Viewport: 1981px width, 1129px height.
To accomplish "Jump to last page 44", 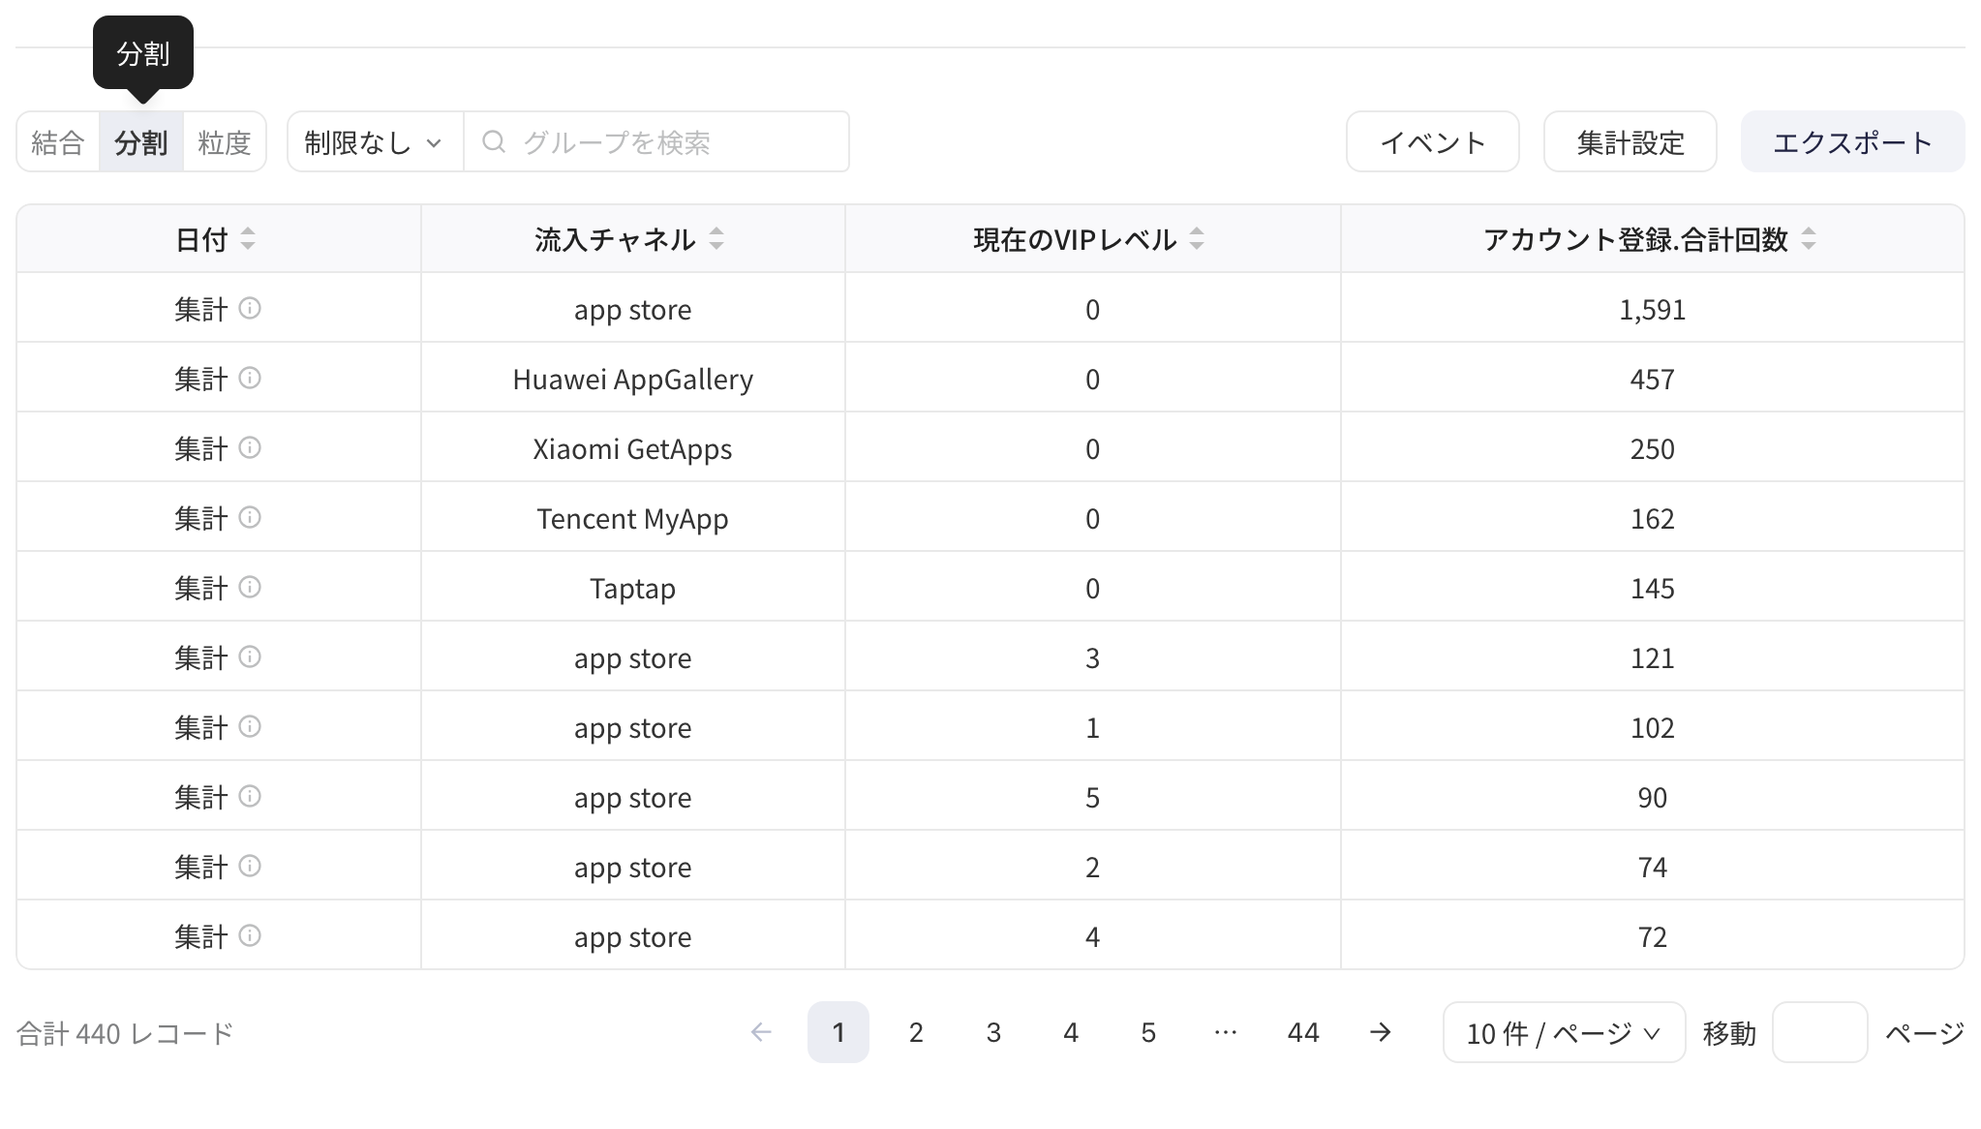I will pos(1303,1033).
